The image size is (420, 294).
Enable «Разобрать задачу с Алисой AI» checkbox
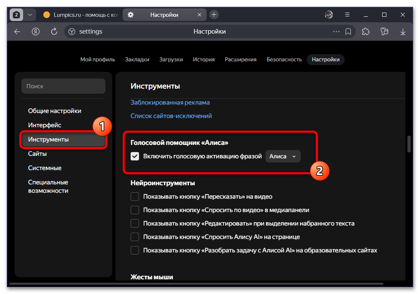tap(135, 250)
